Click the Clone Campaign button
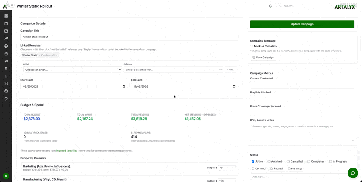The image size is (362, 182). (263, 58)
